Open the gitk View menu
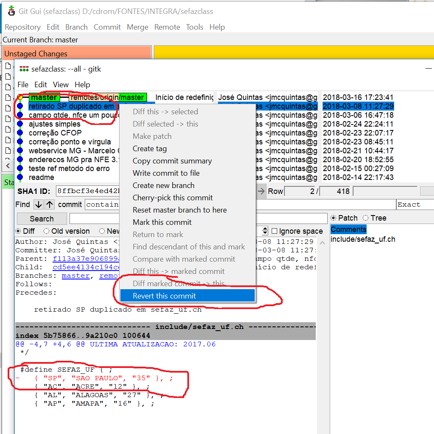The height and width of the screenshot is (434, 434). point(61,85)
